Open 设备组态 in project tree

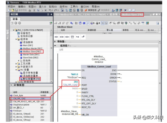[25, 33]
